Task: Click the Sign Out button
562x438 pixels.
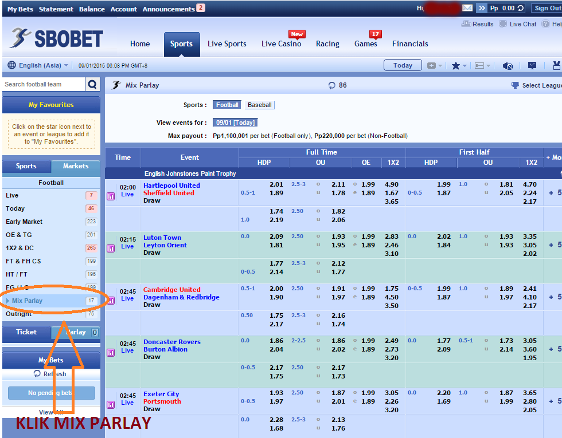Action: tap(548, 8)
